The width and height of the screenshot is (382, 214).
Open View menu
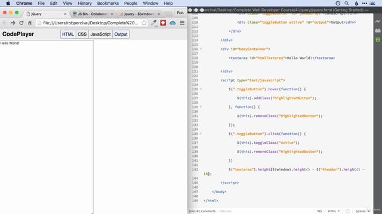point(67,3)
